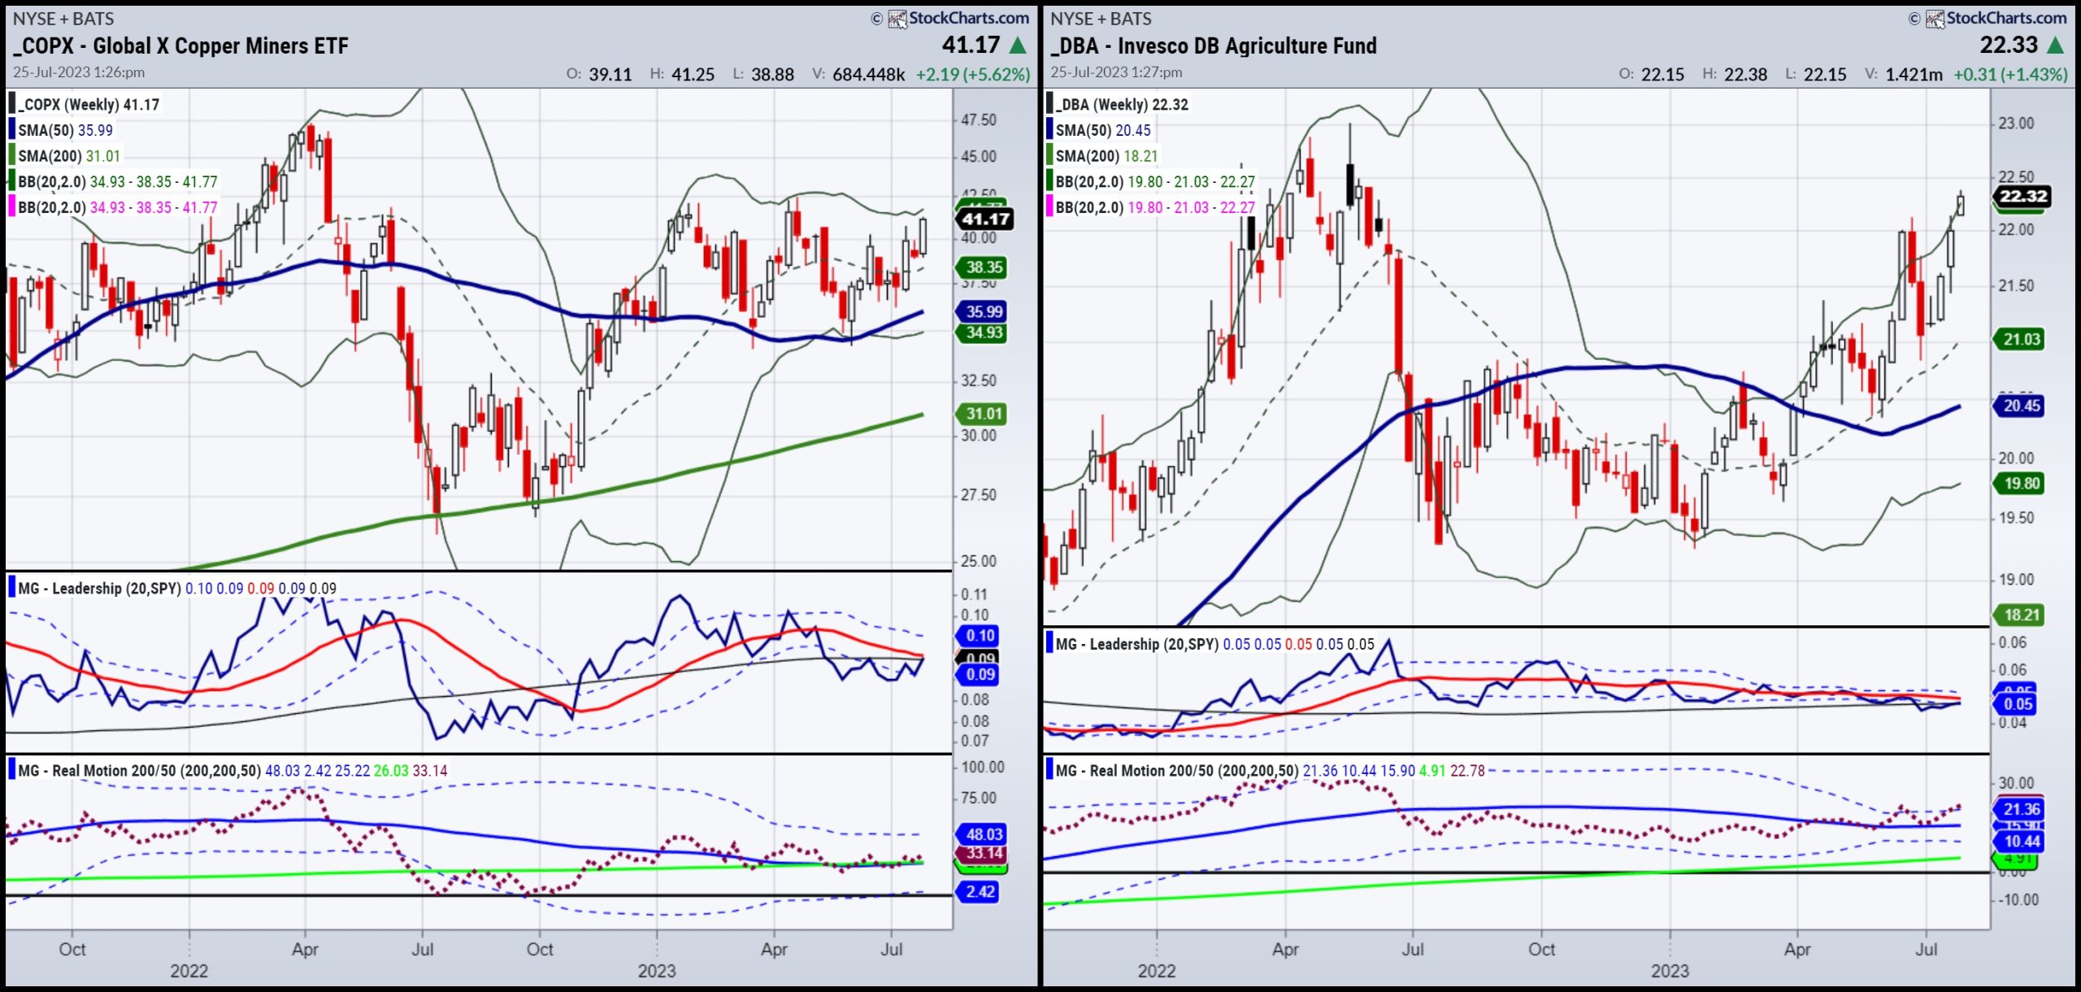Click the Oct marker on DBA time axis
2081x992 pixels.
click(1540, 949)
